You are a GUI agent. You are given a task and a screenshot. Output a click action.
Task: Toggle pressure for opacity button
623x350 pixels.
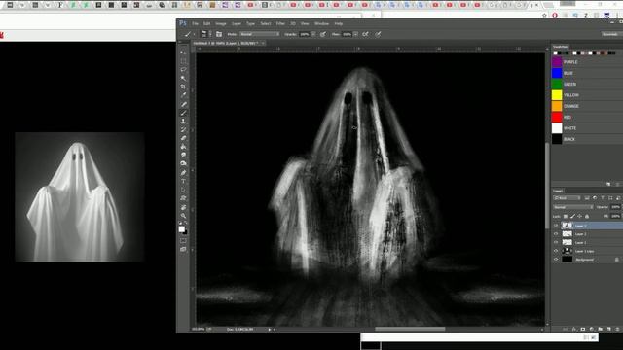(323, 34)
